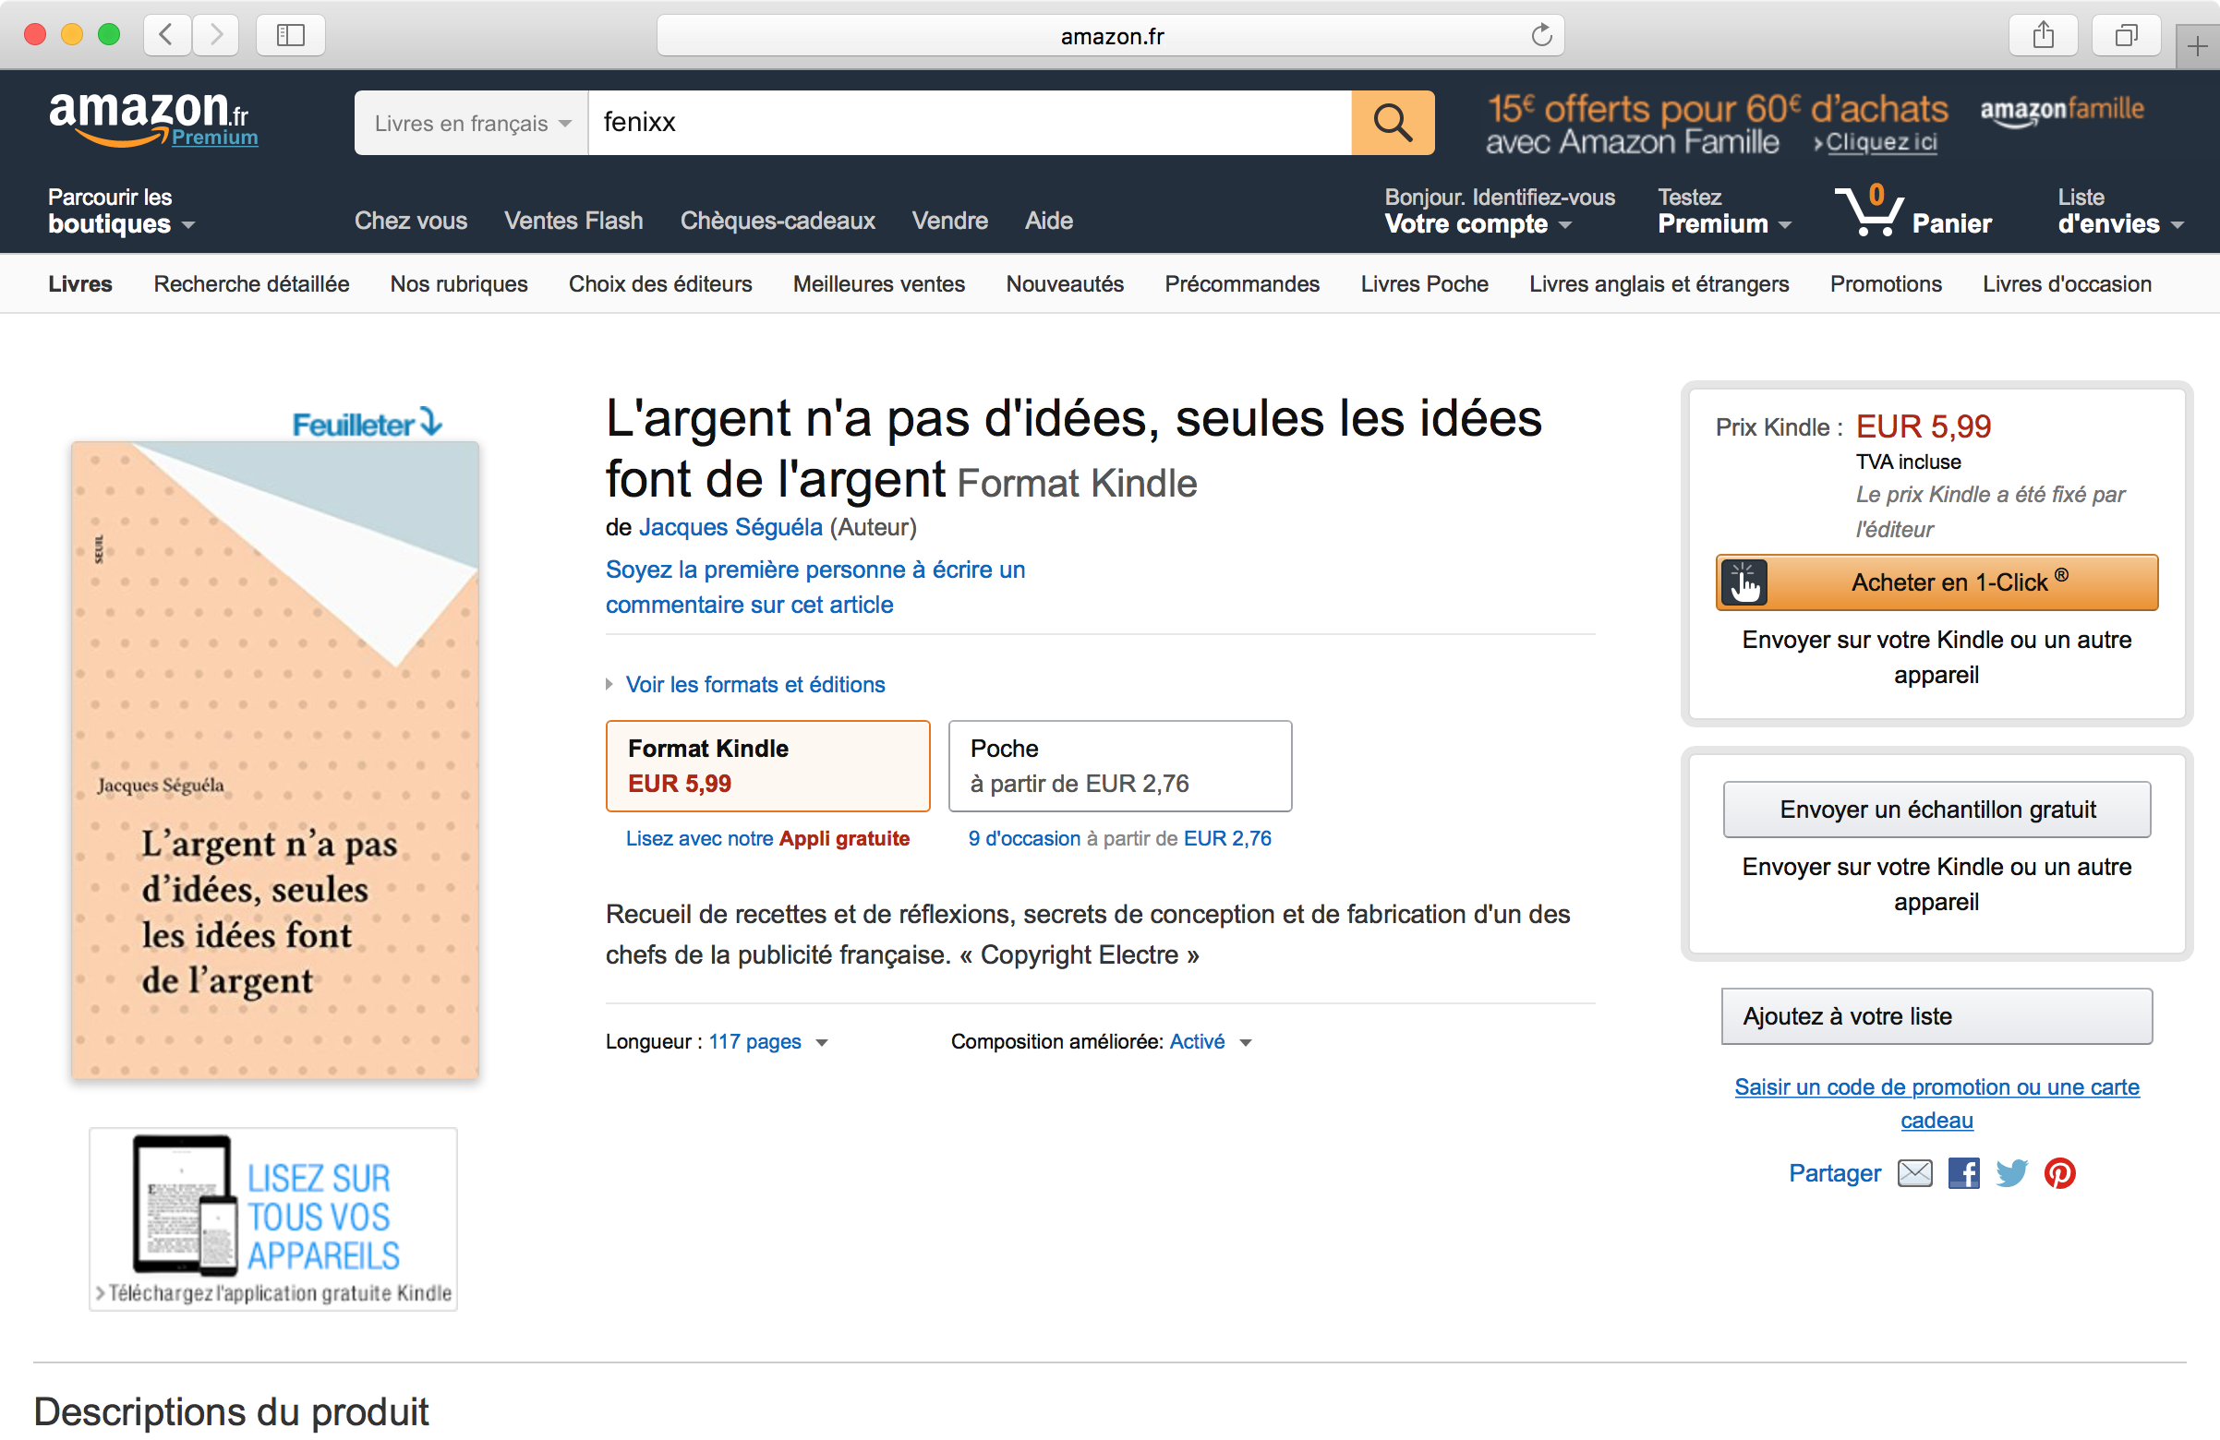Expand the 117 pages length dropdown
Image resolution: width=2220 pixels, height=1440 pixels.
point(767,1042)
